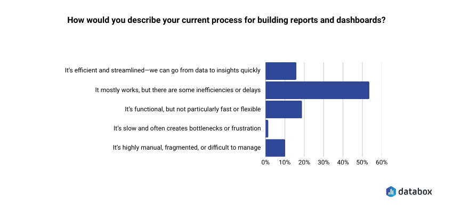This screenshot has height=213, width=453.
Task: Click the 'It's highly manual' label
Action: tap(187, 148)
